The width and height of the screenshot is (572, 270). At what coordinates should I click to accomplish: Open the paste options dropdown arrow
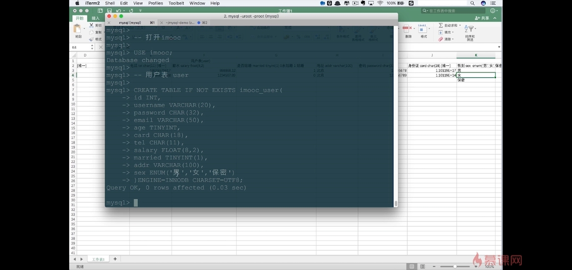[84, 28]
